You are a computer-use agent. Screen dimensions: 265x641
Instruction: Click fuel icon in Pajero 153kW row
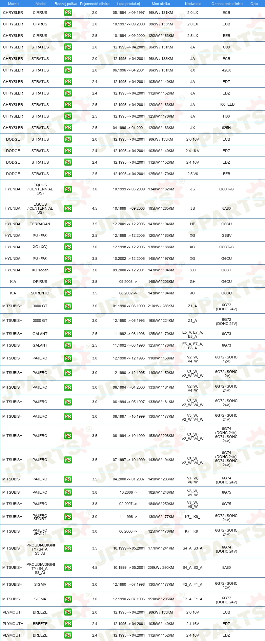(68, 436)
